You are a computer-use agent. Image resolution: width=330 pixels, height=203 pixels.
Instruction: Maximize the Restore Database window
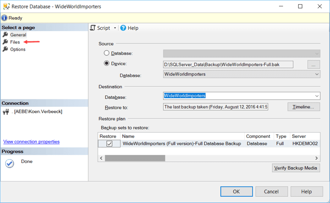point(300,6)
